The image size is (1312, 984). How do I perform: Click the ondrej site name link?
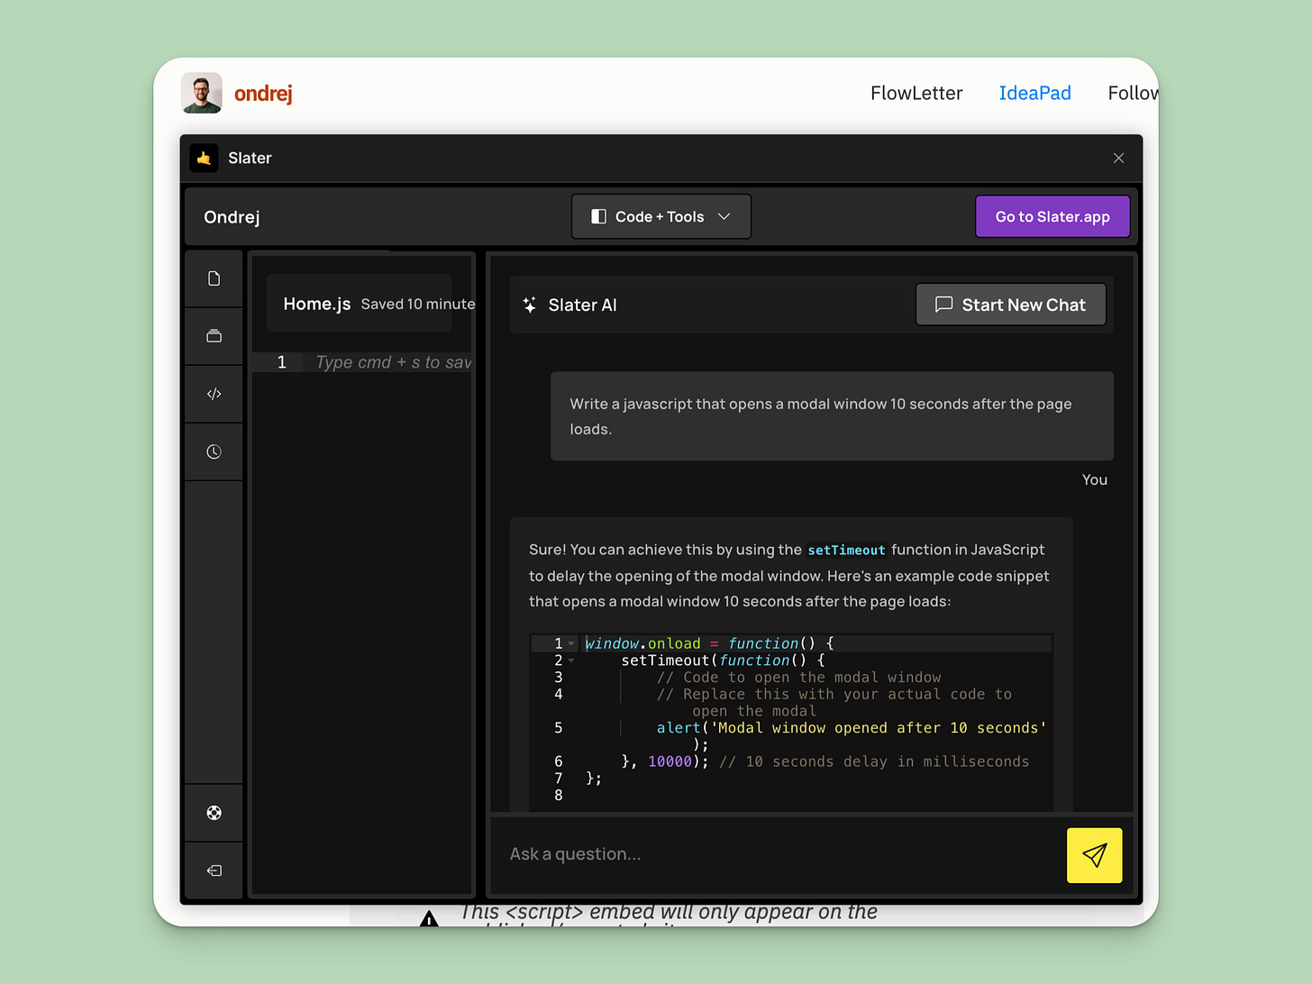(263, 94)
